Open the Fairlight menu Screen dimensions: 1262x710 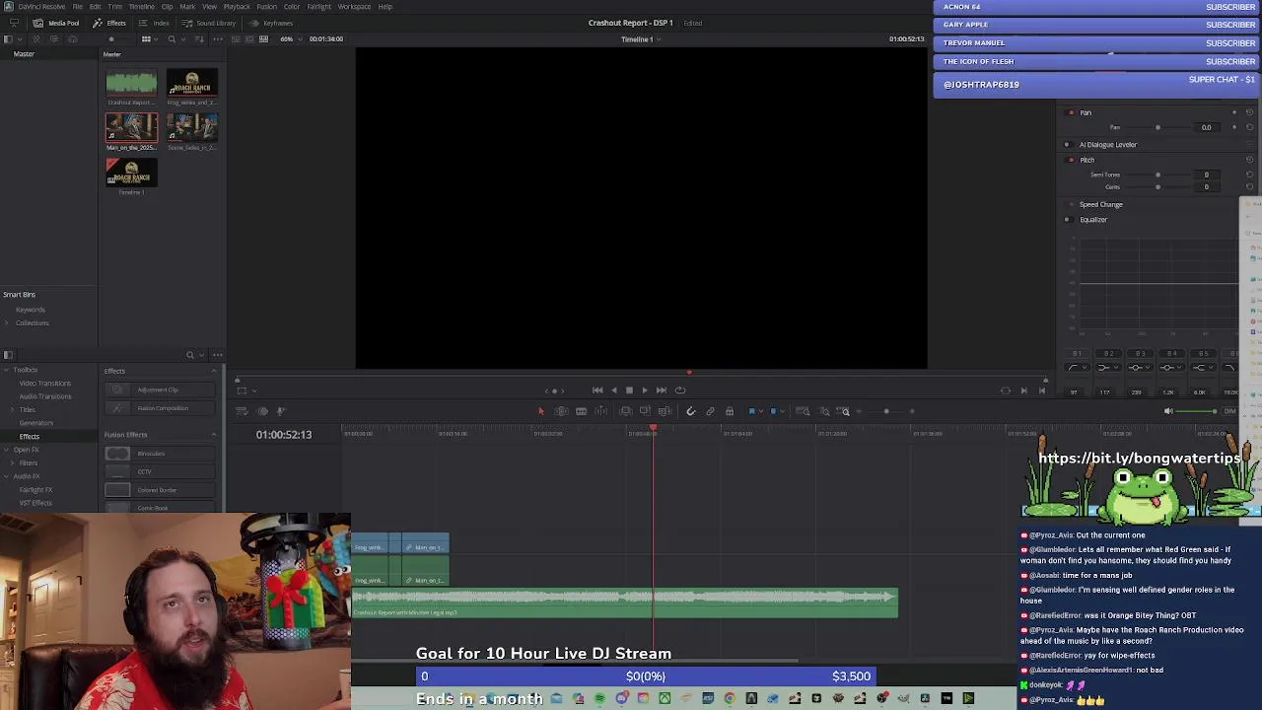318,7
